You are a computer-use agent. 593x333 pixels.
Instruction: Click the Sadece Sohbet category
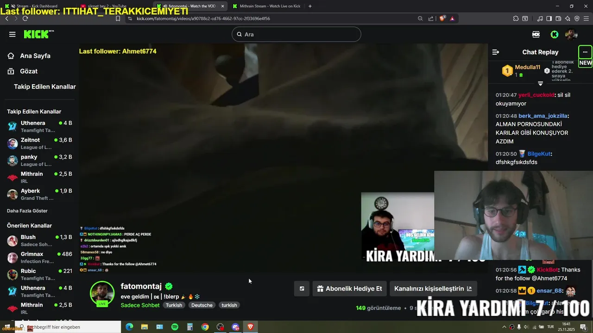click(140, 305)
